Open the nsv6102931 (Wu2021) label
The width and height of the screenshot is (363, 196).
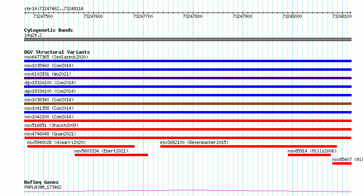point(48,74)
